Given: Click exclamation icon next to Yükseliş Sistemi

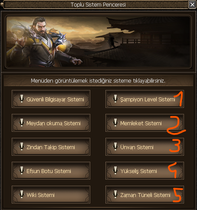Looking at the screenshot, I should tap(115, 170).
